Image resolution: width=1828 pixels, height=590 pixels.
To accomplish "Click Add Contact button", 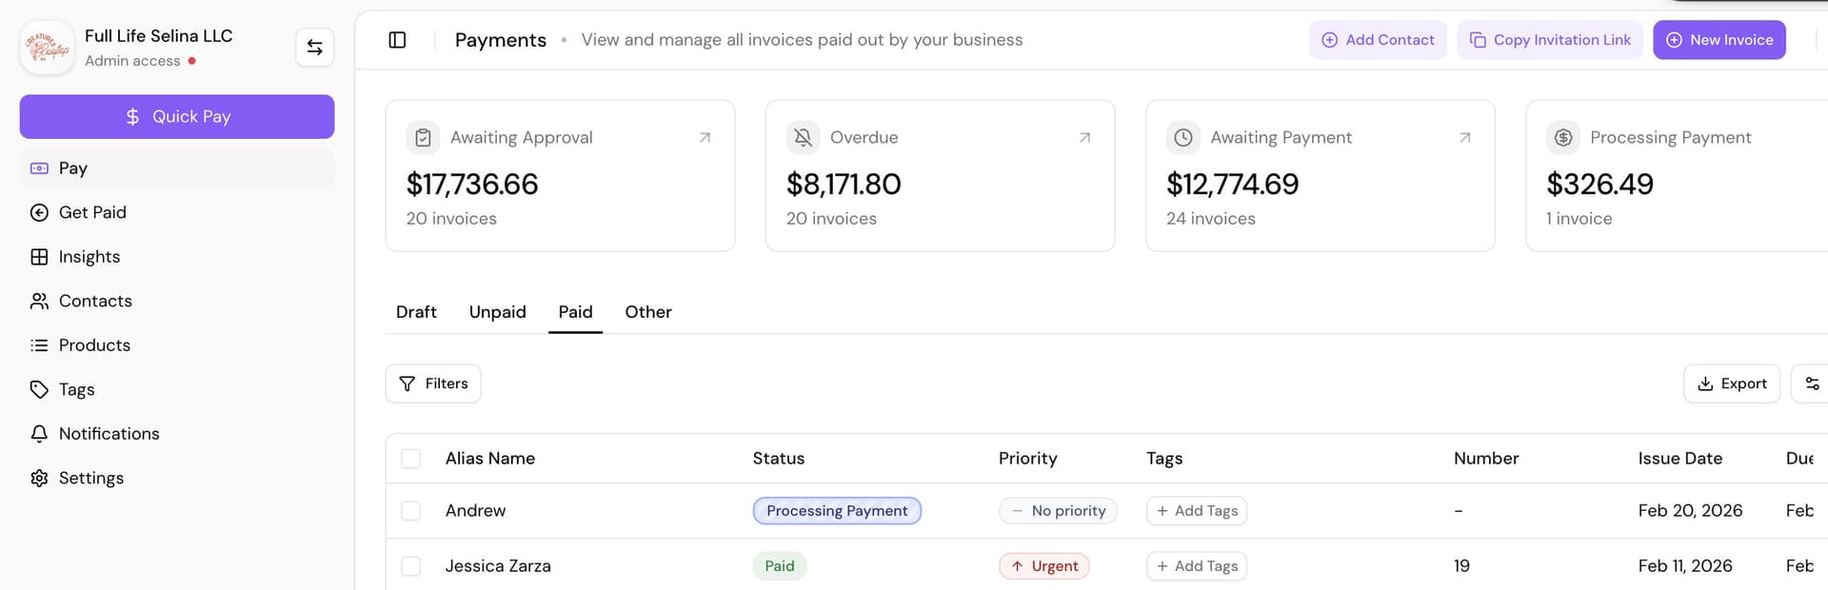I will 1378,40.
